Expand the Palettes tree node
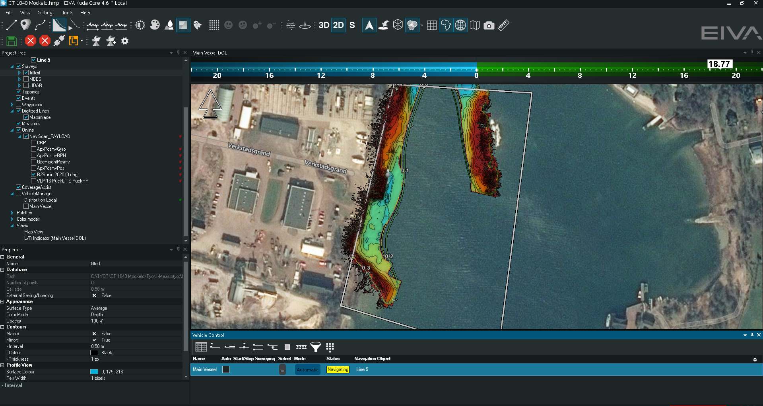Screen dimensions: 763x406 tap(12, 213)
